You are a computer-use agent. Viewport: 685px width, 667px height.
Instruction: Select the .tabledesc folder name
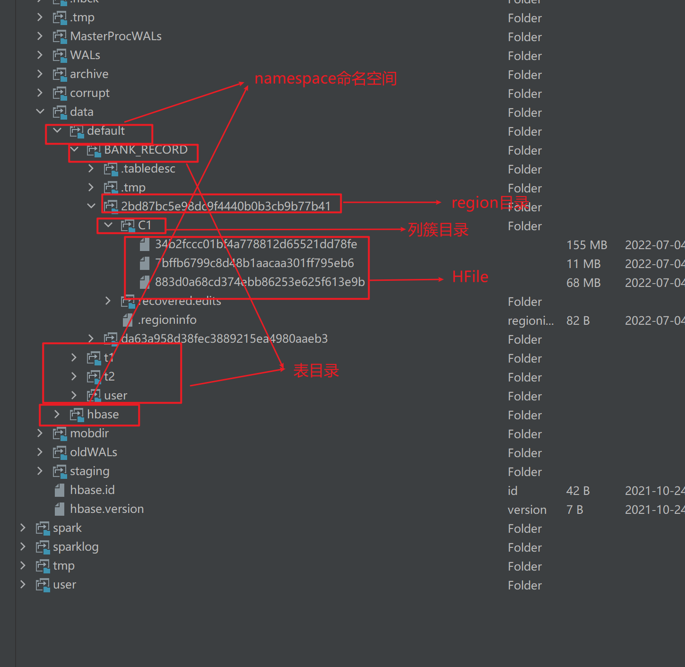coord(148,169)
